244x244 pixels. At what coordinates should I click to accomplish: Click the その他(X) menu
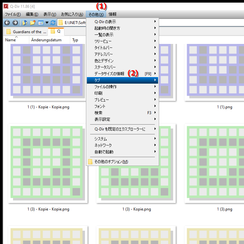click(96, 14)
